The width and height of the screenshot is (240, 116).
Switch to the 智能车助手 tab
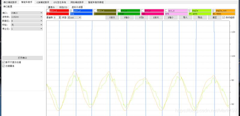coord(27,2)
